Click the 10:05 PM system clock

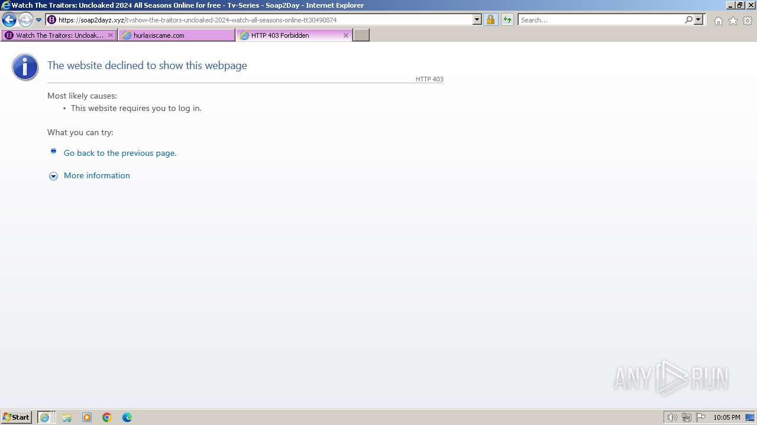727,417
